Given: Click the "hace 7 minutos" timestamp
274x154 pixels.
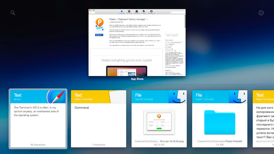Looking at the screenshot, I should (x=205, y=99).
